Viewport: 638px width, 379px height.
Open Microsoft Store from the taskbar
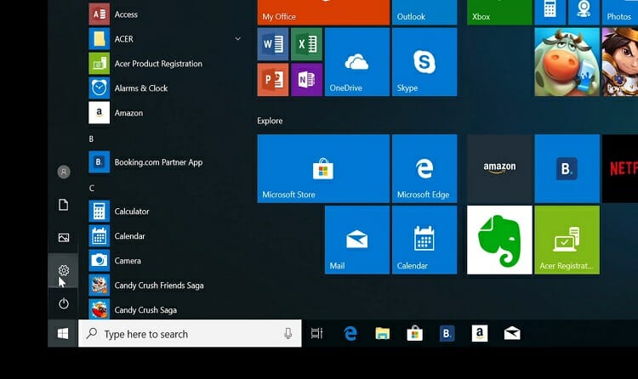point(414,333)
